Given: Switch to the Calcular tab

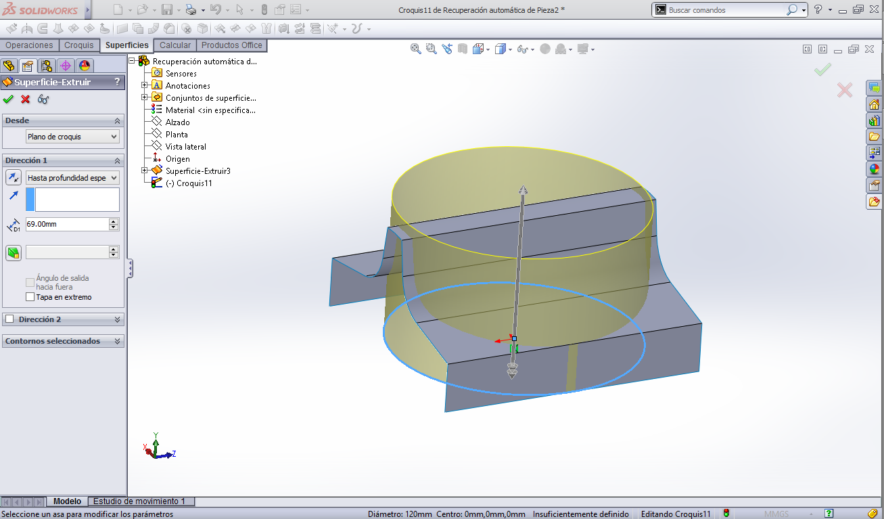Looking at the screenshot, I should pos(175,45).
